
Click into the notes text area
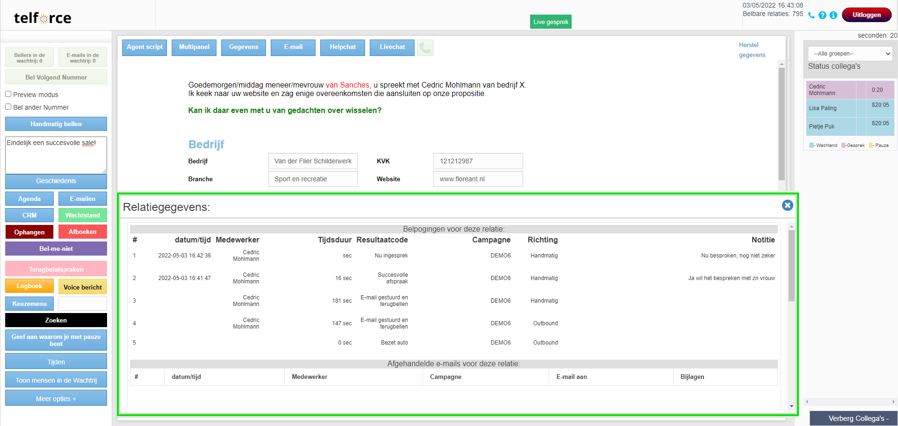pyautogui.click(x=56, y=155)
